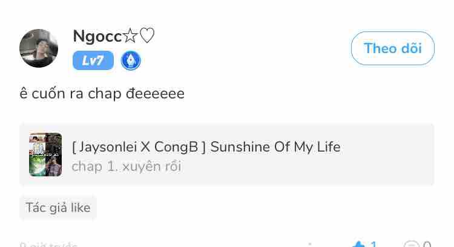Tap the blue pen nib author badge
This screenshot has width=454, height=247.
pos(131,60)
